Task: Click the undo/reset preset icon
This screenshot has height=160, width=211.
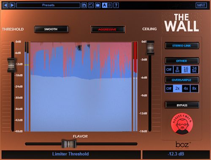Action: point(91,6)
